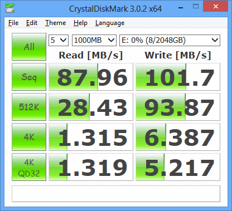This screenshot has height=211, width=232.
Task: Click the Write [MB/s] column header
Action: tap(178, 55)
